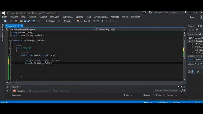203x114 pixels.
Task: Click the Save All icon
Action: pos(29,21)
